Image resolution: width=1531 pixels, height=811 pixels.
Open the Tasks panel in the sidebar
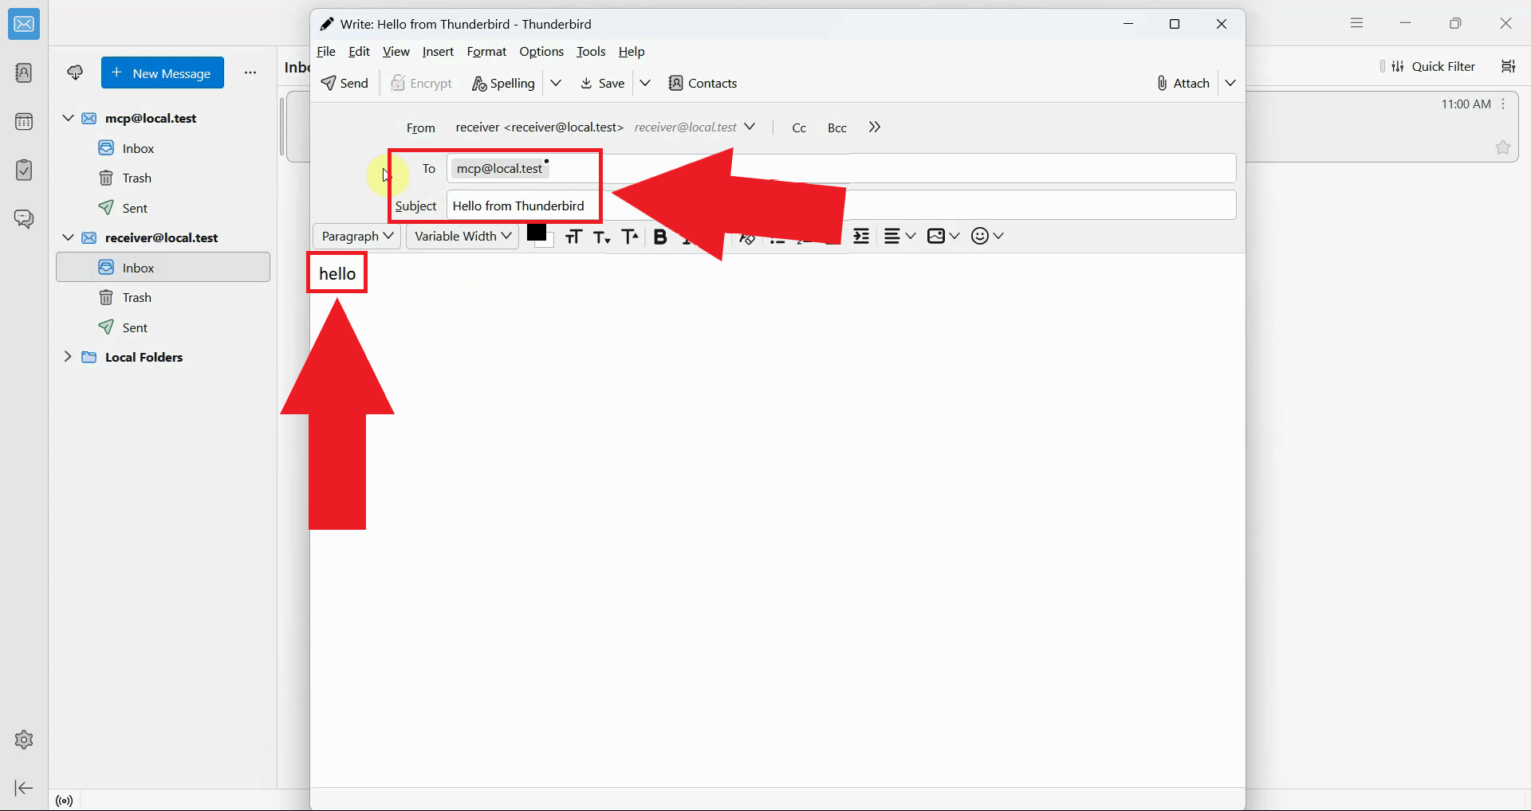click(24, 170)
